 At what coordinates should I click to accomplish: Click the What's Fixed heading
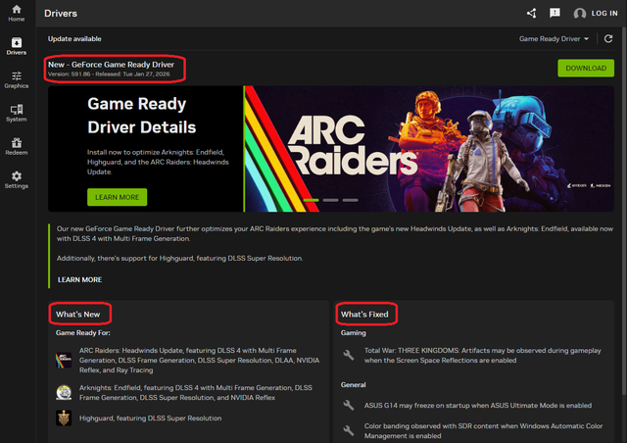(364, 315)
